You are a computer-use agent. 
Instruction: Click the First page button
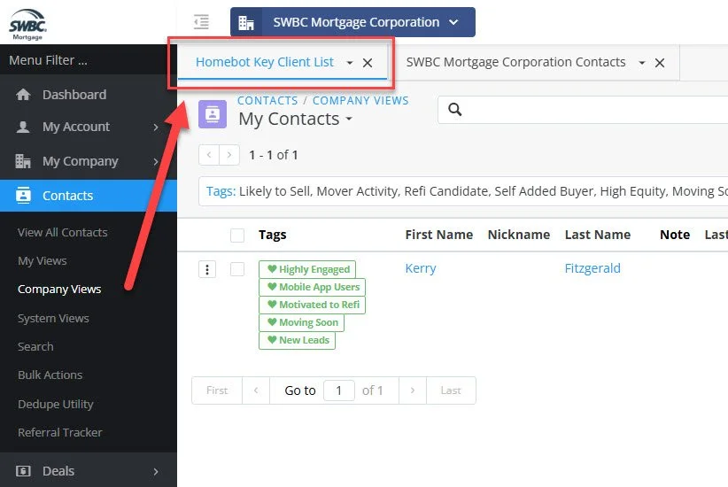[x=217, y=390]
